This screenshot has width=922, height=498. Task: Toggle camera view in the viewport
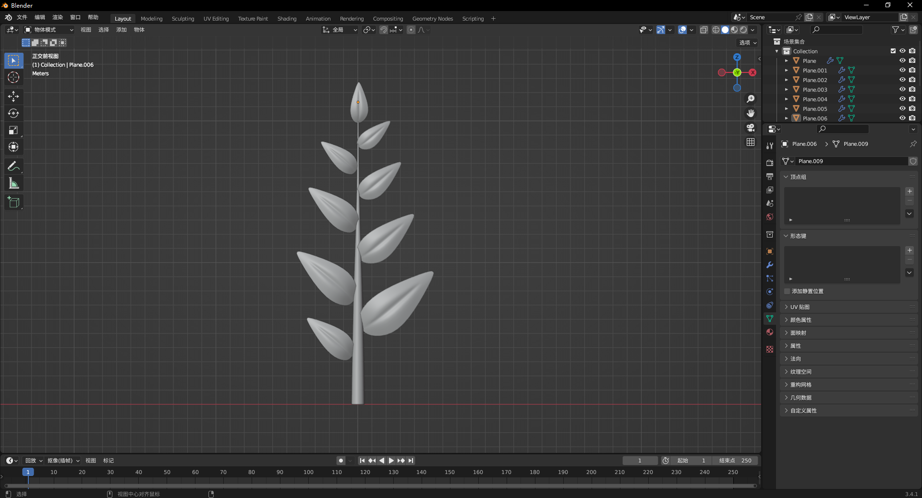(751, 128)
